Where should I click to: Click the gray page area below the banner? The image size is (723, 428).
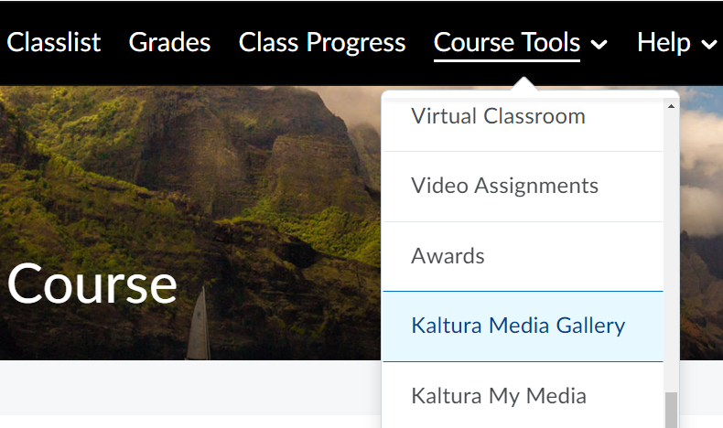click(183, 395)
